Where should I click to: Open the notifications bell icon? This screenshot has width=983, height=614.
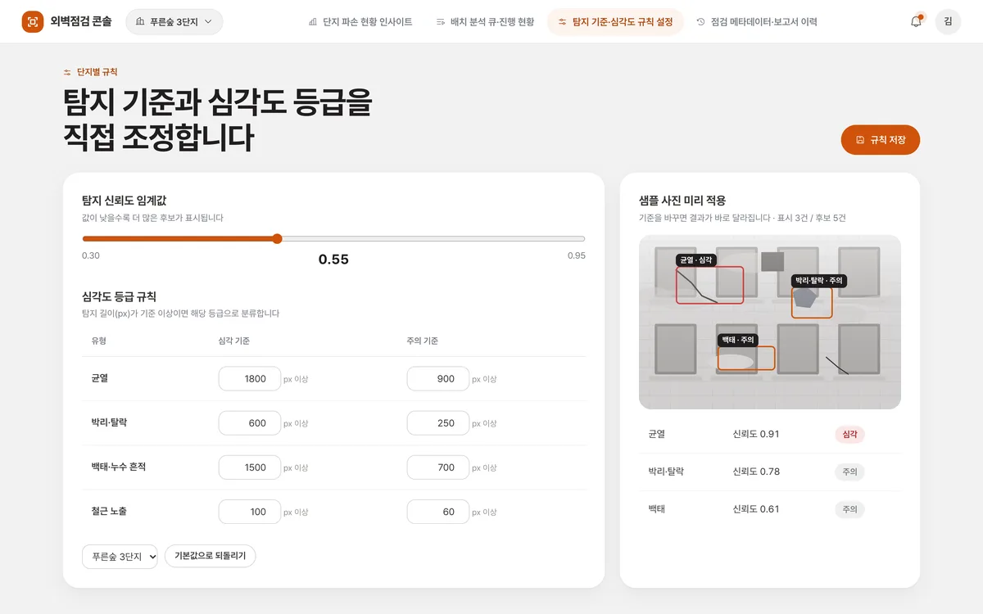pos(916,22)
